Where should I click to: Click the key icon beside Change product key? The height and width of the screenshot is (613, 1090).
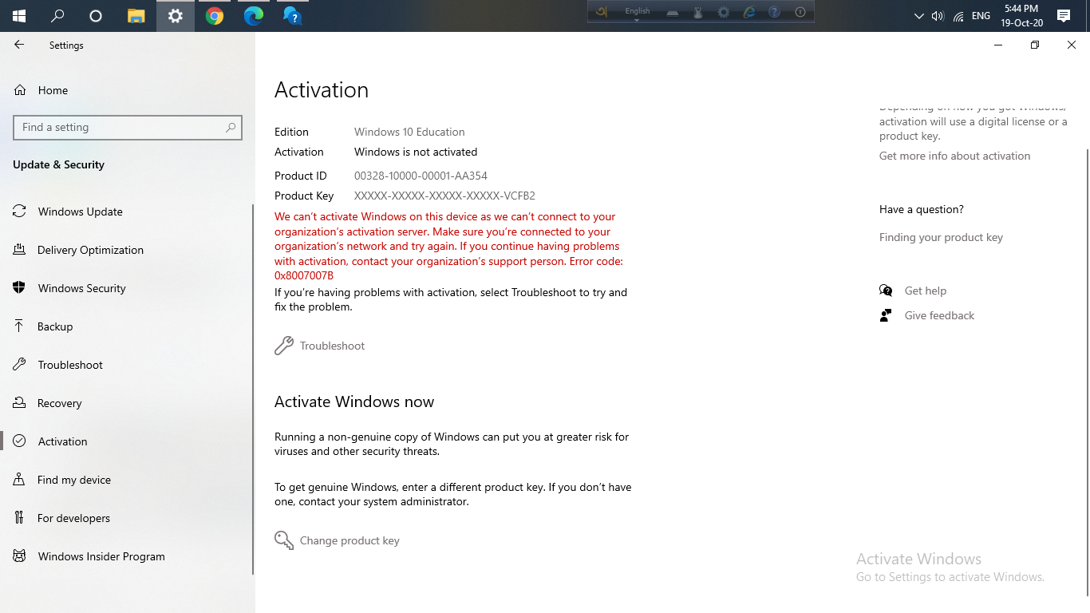284,540
